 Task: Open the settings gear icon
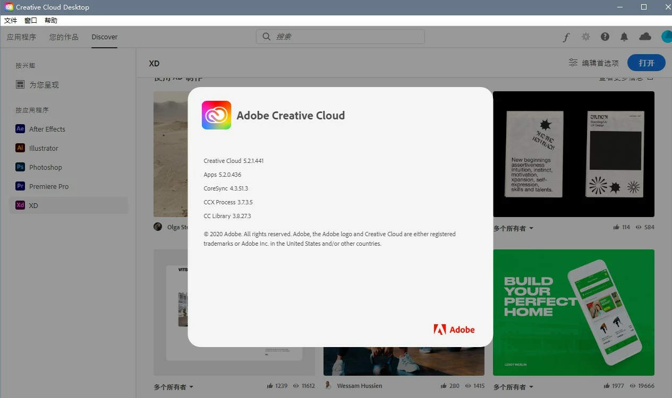pyautogui.click(x=585, y=37)
